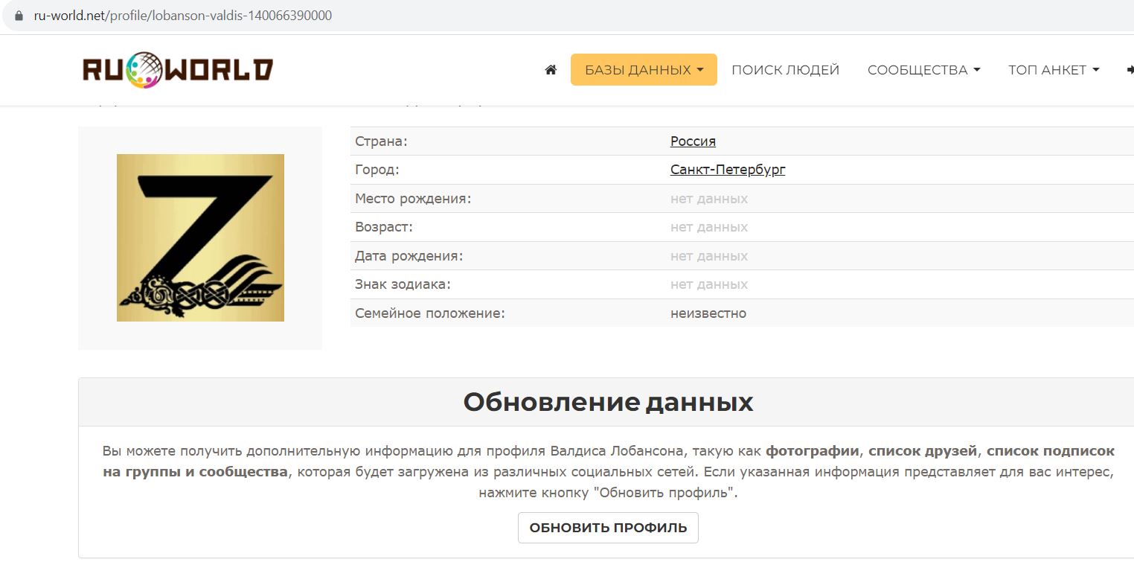Click the login arrow icon at right edge
Screen dimensions: 1134x562
click(x=1130, y=70)
